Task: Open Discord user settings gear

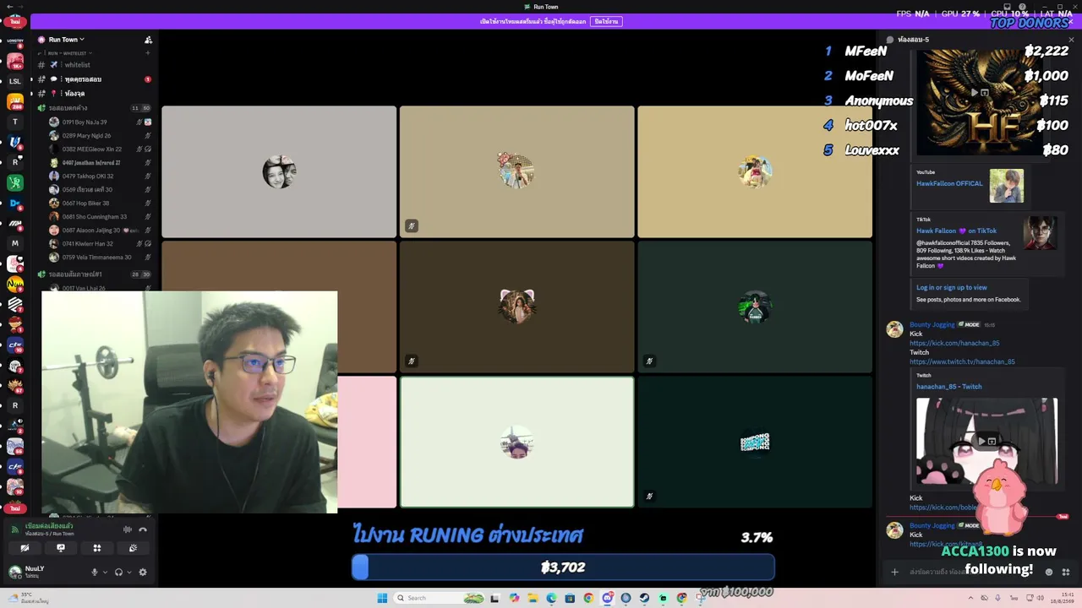Action: click(x=143, y=572)
